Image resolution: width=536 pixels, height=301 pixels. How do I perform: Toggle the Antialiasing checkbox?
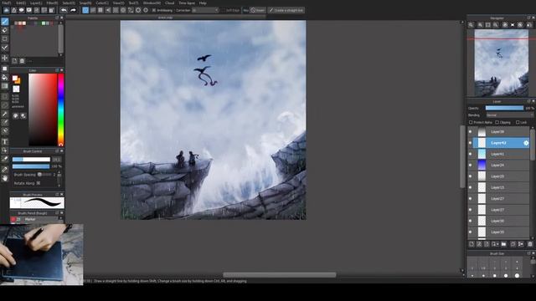tap(154, 11)
